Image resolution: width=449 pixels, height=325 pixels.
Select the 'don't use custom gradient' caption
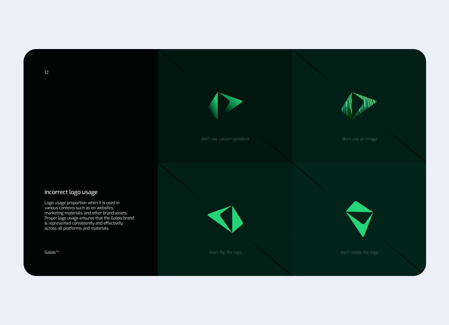point(225,139)
